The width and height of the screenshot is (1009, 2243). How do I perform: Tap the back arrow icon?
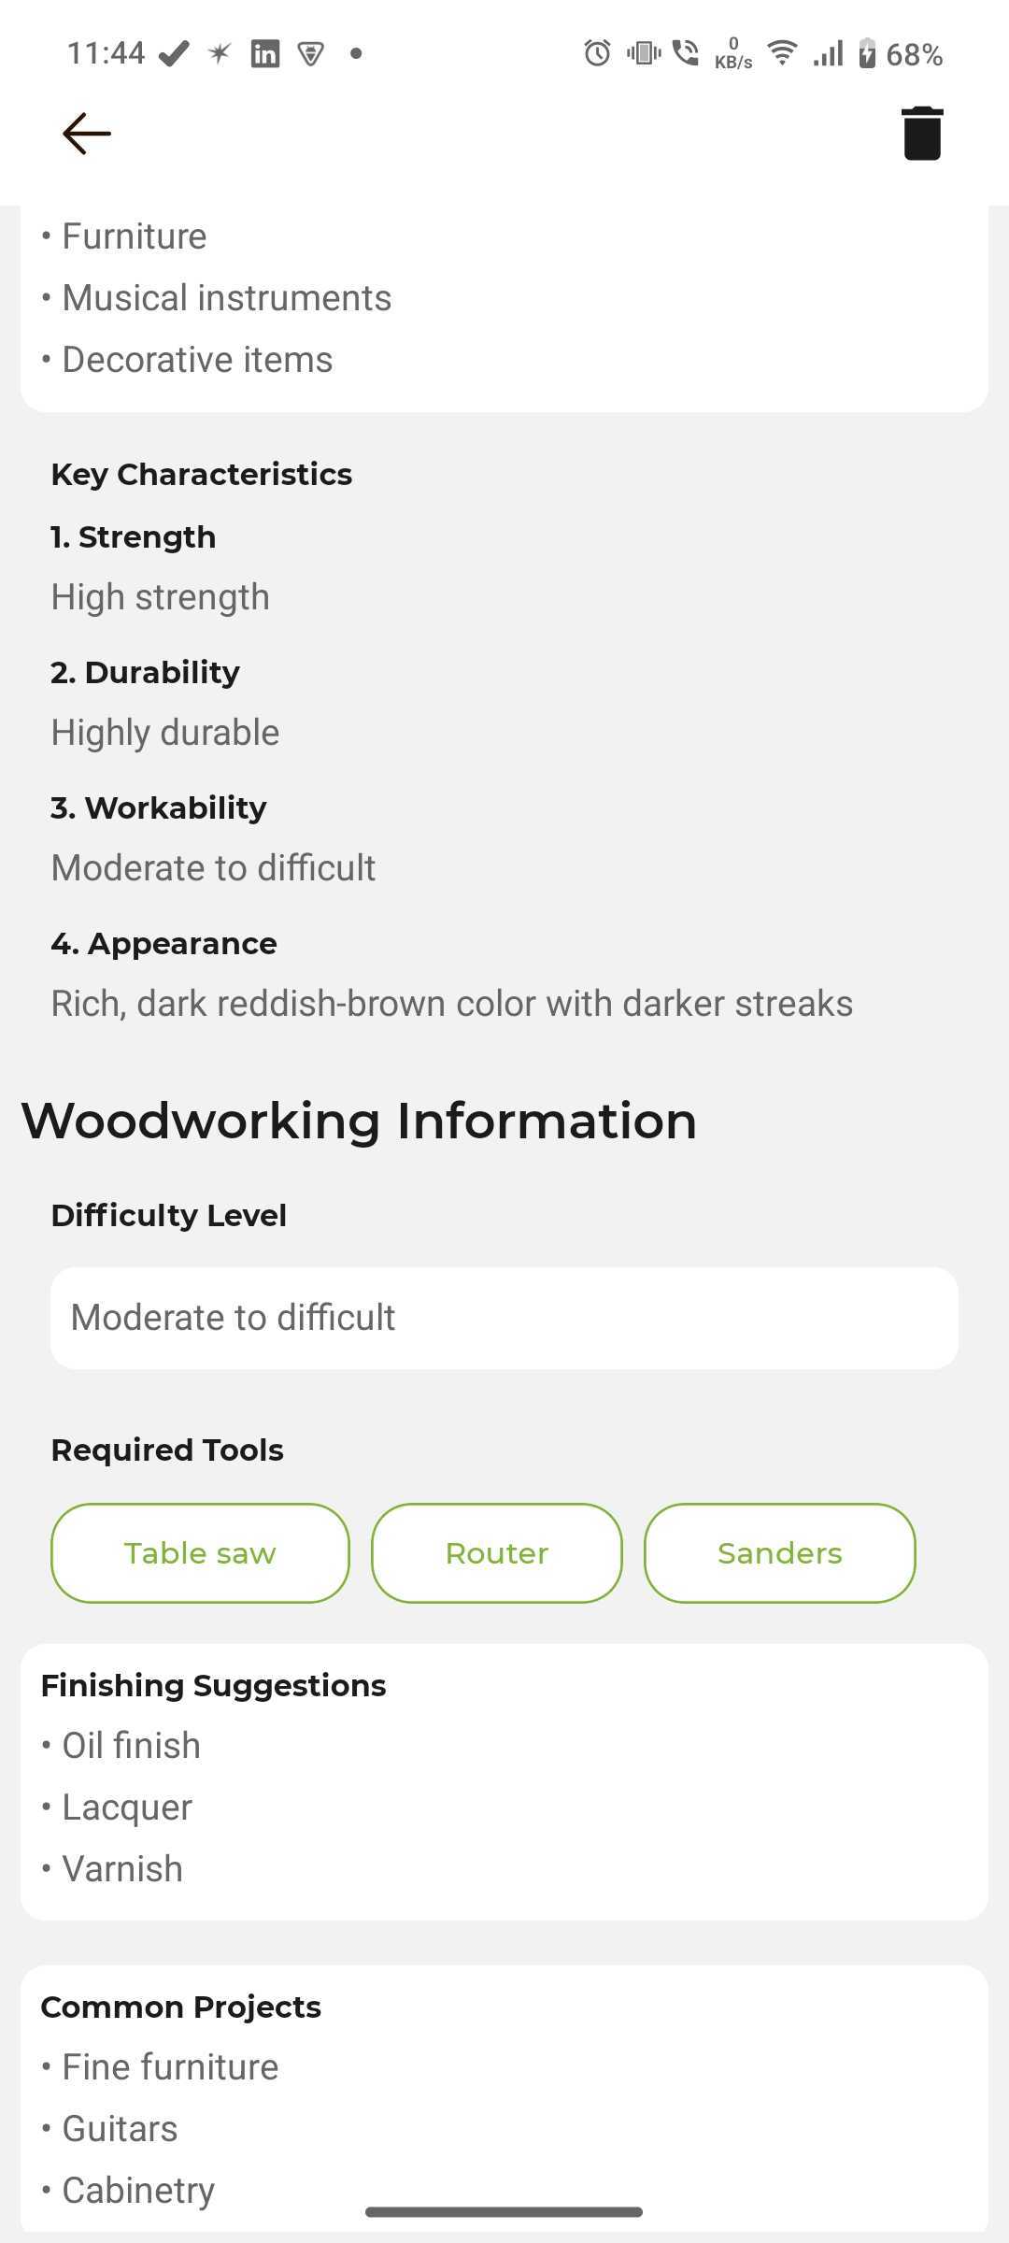pyautogui.click(x=87, y=134)
